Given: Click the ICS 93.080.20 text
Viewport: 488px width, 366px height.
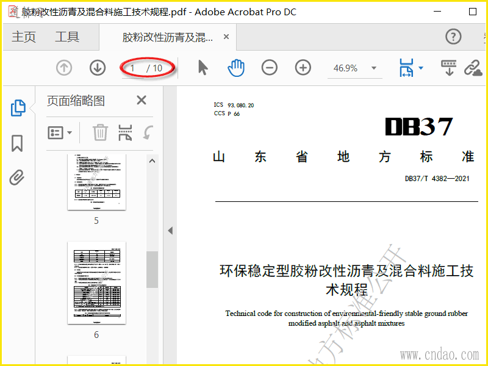Looking at the screenshot, I should click(234, 105).
